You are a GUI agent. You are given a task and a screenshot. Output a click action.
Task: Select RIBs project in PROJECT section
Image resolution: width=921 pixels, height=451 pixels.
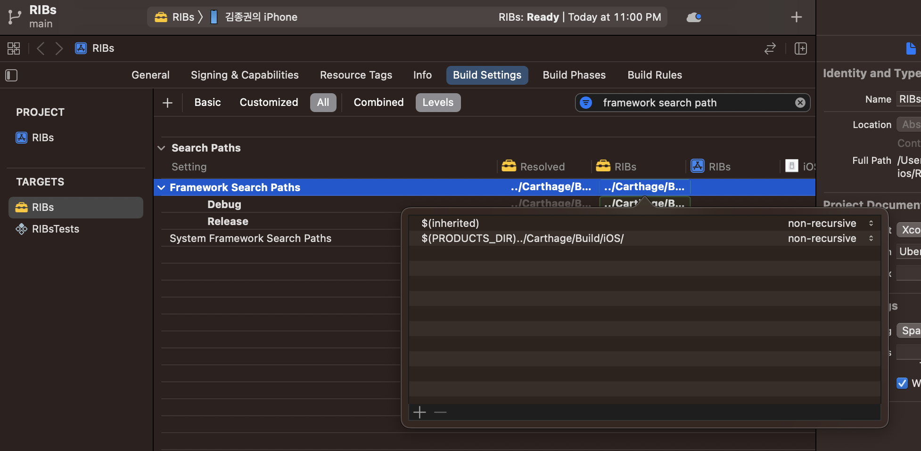(x=35, y=138)
